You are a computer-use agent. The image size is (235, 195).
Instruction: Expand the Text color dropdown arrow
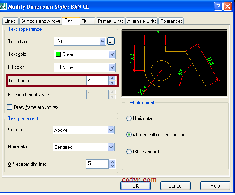(112, 54)
